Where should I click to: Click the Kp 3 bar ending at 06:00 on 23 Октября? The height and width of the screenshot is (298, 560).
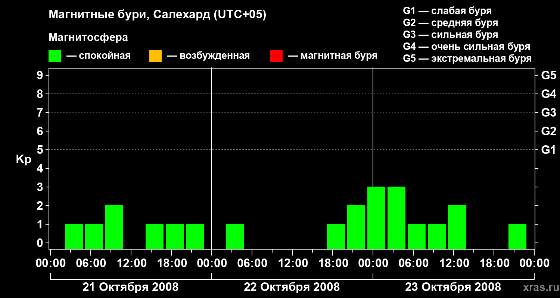point(396,218)
